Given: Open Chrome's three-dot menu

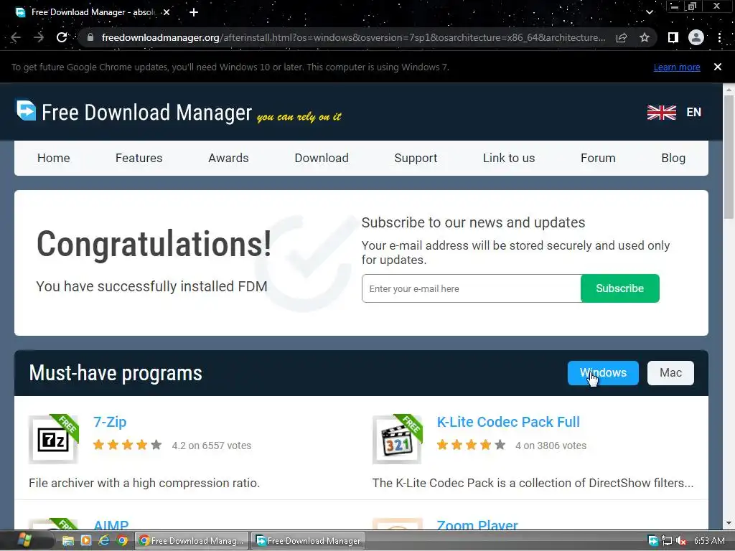Looking at the screenshot, I should pos(719,37).
